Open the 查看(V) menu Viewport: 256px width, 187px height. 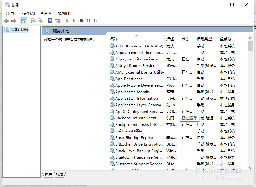pyautogui.click(x=46, y=13)
